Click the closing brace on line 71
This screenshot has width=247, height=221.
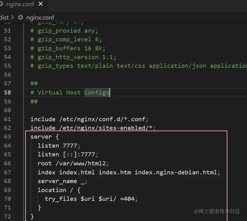[40, 208]
